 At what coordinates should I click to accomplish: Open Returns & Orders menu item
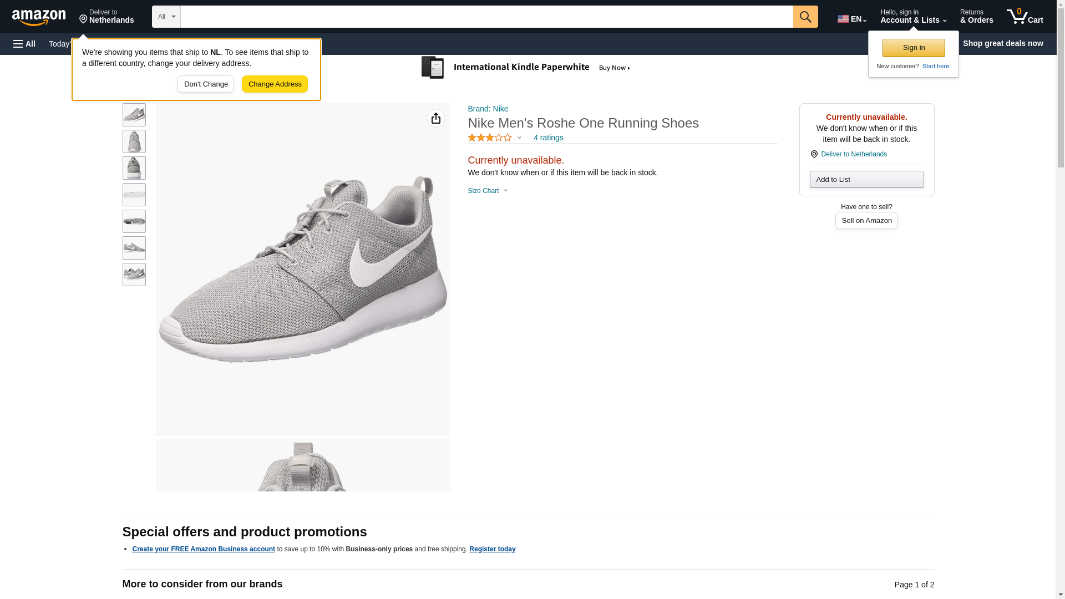(x=976, y=17)
